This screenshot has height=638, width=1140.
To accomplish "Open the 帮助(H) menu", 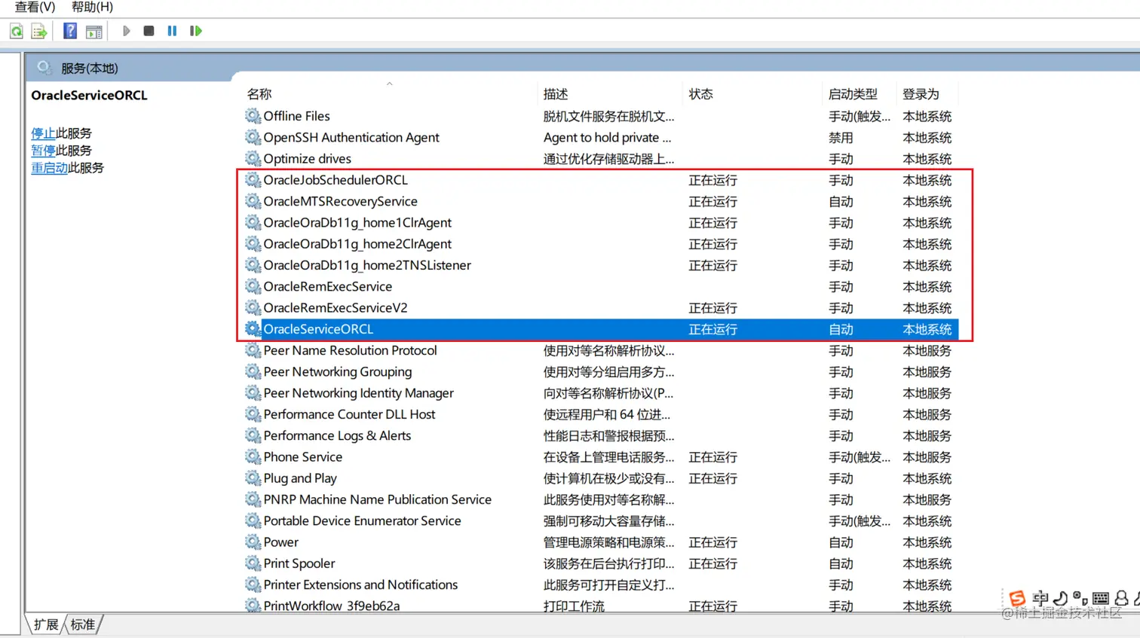I will 92,7.
